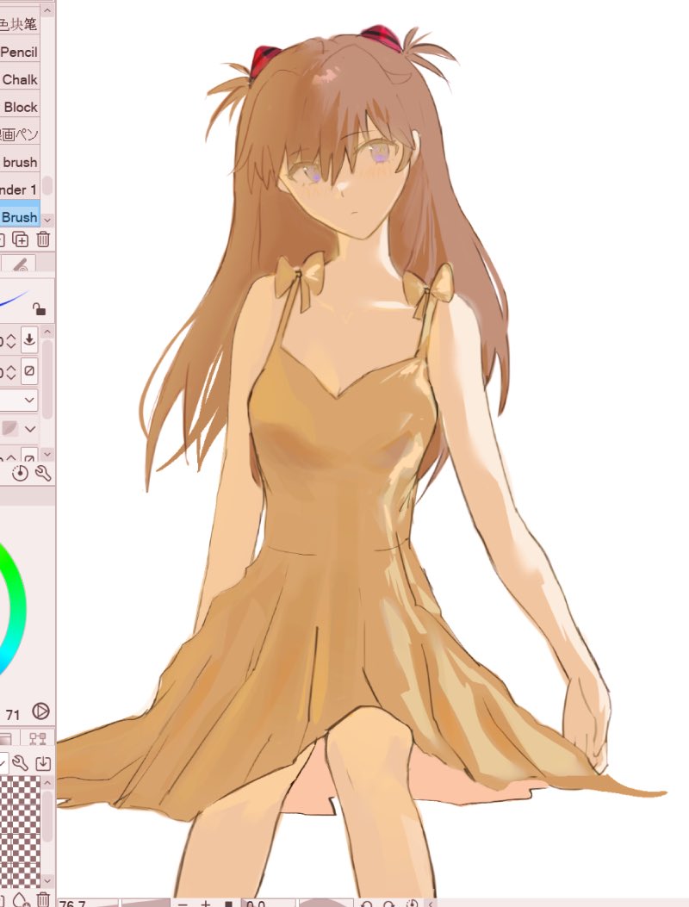Image resolution: width=689 pixels, height=907 pixels.
Task: Open the checkmark dropdown in the lower panel
Action: tap(4, 763)
